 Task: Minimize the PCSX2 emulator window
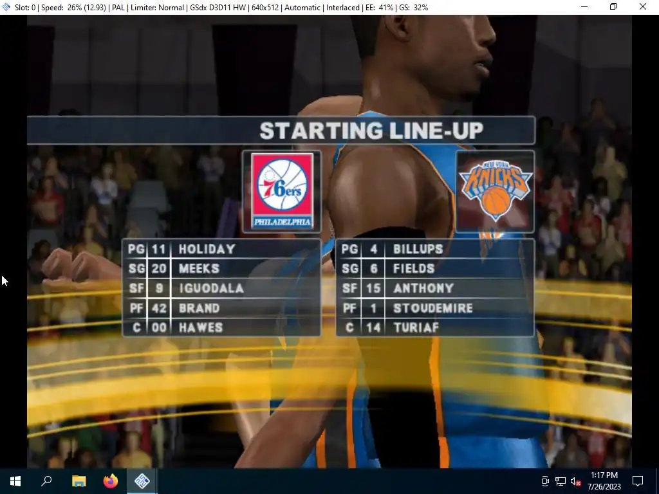[584, 7]
